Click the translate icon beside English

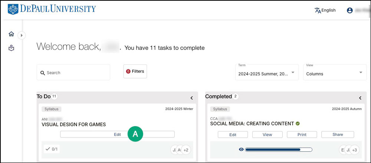point(318,10)
